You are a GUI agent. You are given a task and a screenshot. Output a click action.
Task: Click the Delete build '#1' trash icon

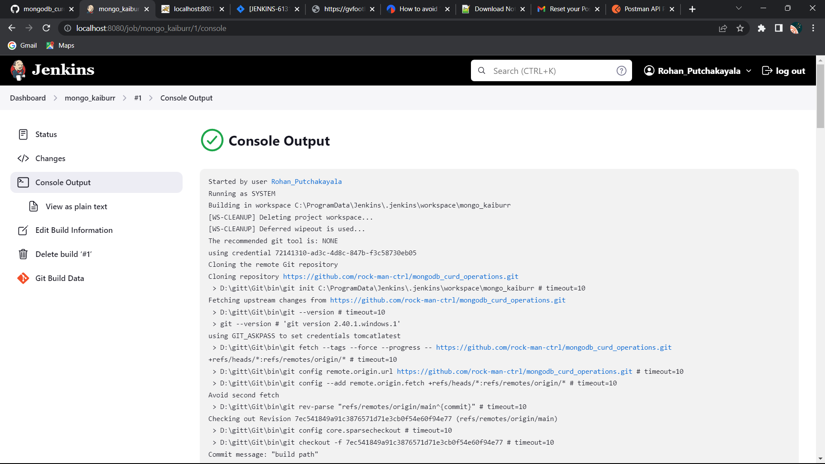point(23,254)
